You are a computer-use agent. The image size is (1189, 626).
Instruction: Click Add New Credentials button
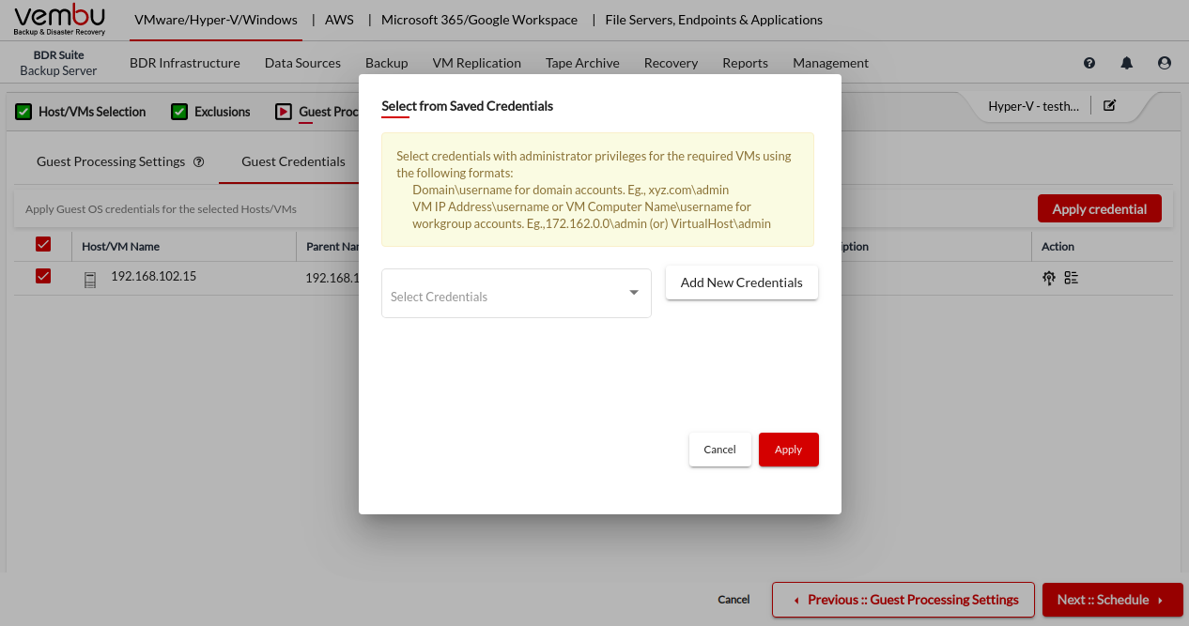[741, 282]
